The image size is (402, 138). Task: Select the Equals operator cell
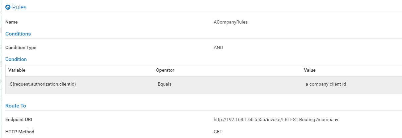[x=165, y=84]
